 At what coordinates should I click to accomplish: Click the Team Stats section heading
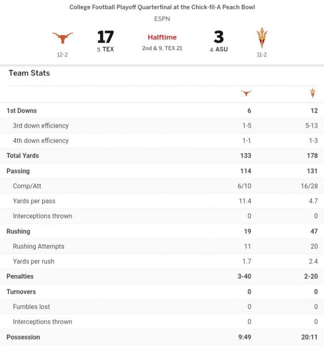29,73
